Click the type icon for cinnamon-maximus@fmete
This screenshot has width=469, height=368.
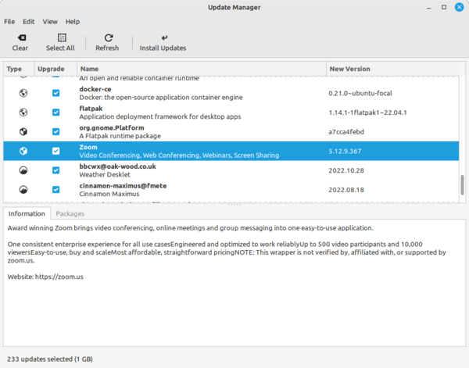coord(23,189)
